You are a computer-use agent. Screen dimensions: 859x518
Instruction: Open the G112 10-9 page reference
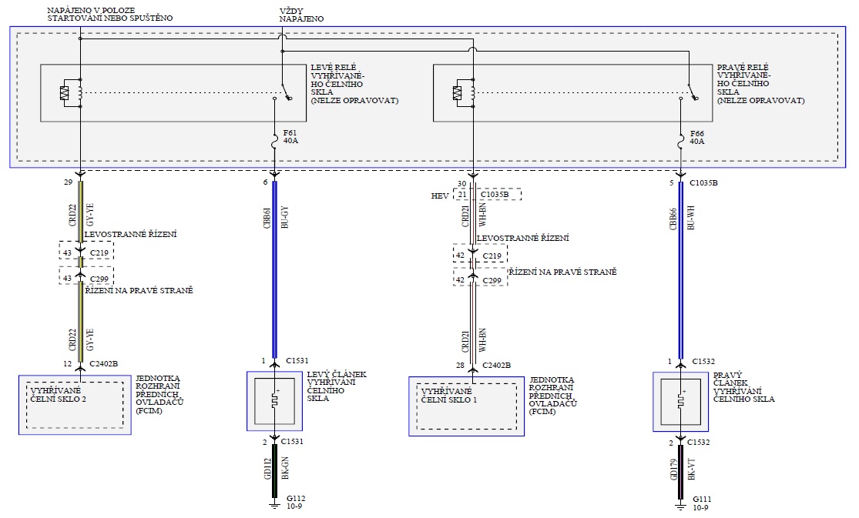[x=294, y=508]
